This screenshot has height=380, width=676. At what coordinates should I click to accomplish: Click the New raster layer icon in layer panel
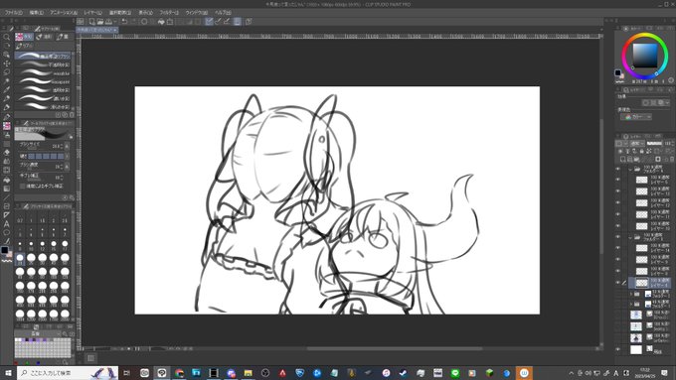click(x=622, y=159)
